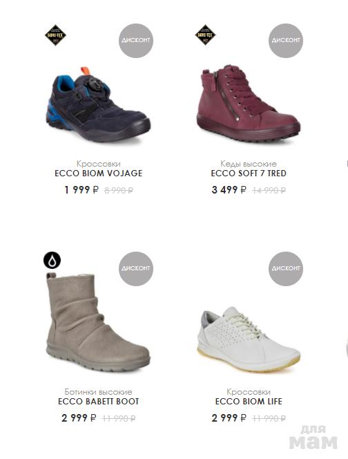Click the Дисконт badge on Babett Boot
The image size is (348, 459).
point(136,268)
